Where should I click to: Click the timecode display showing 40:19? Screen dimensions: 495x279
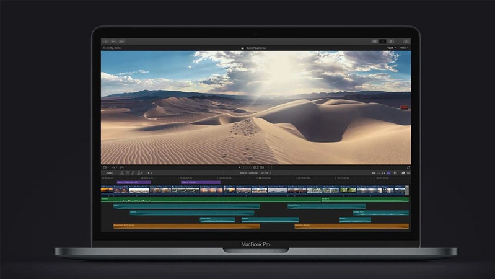point(256,167)
